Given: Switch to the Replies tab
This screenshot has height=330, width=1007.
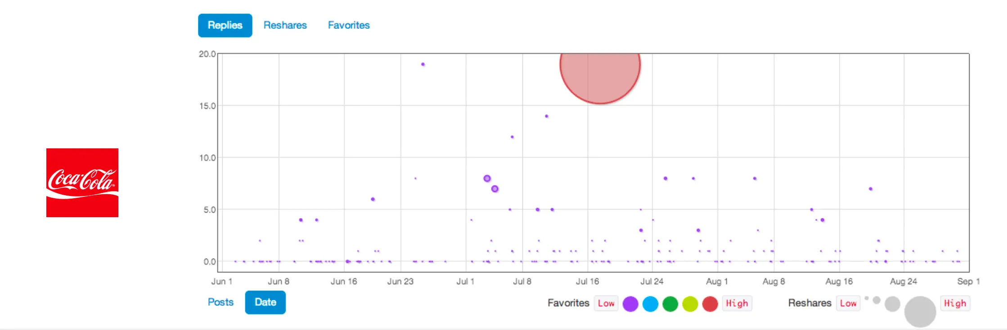Looking at the screenshot, I should click(x=225, y=26).
